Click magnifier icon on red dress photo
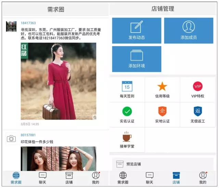 tap(95, 117)
